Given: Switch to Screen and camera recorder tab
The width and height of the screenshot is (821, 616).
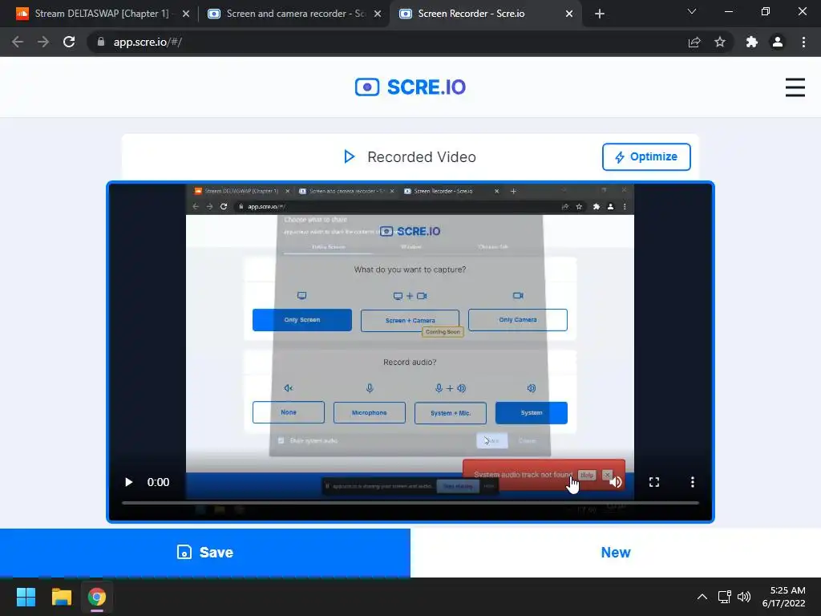Looking at the screenshot, I should coord(293,14).
